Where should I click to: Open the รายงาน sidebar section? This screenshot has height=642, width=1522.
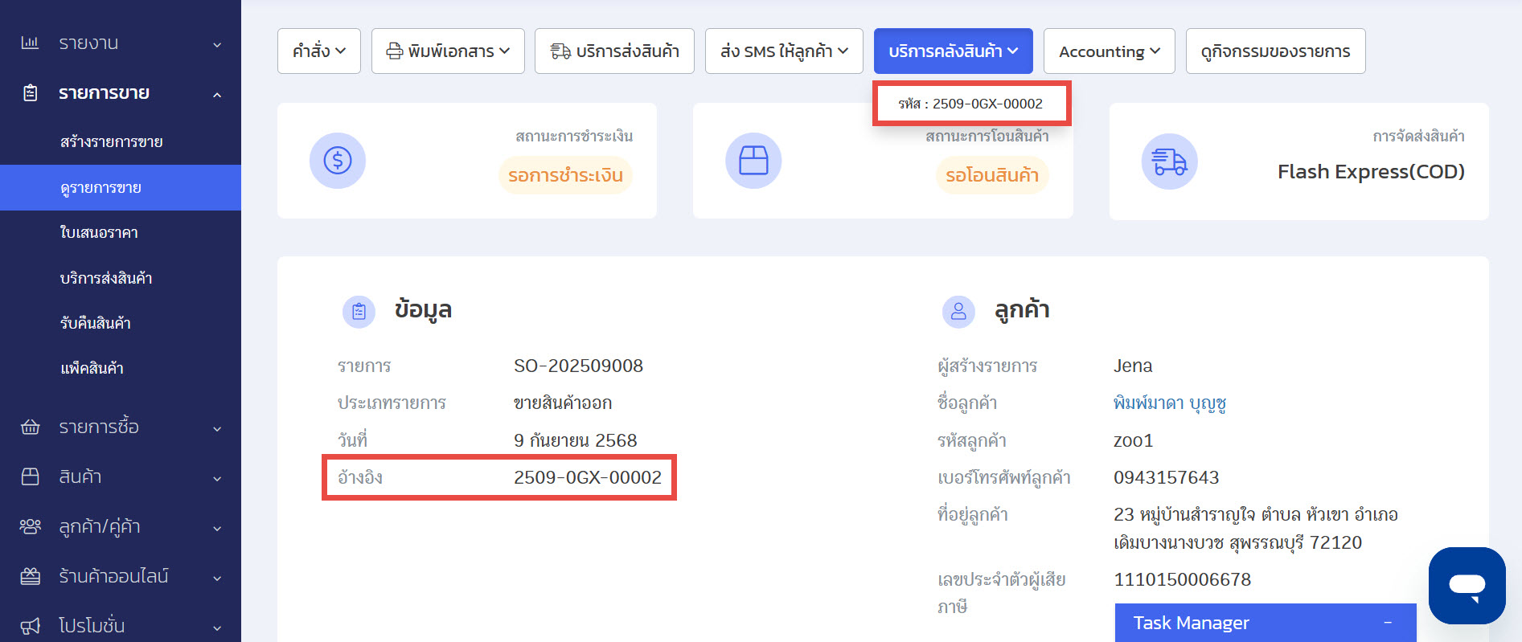tap(121, 43)
